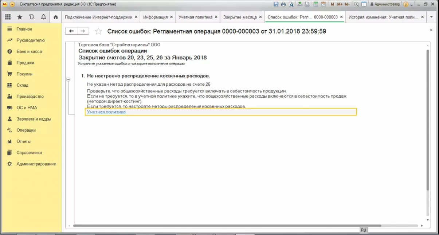Open the Calculator icon in title toolbar
The height and width of the screenshot is (235, 439).
click(x=315, y=4)
